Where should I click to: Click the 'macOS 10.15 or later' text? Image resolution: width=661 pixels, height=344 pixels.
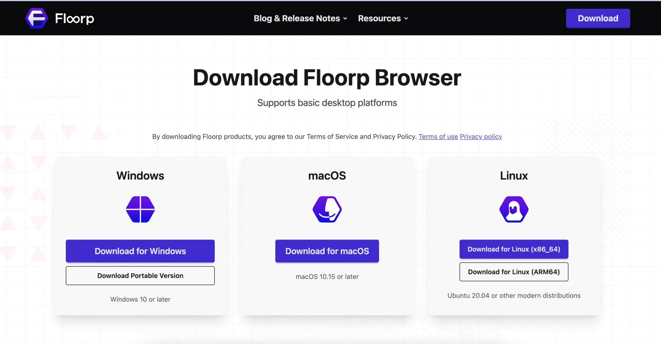pyautogui.click(x=327, y=277)
